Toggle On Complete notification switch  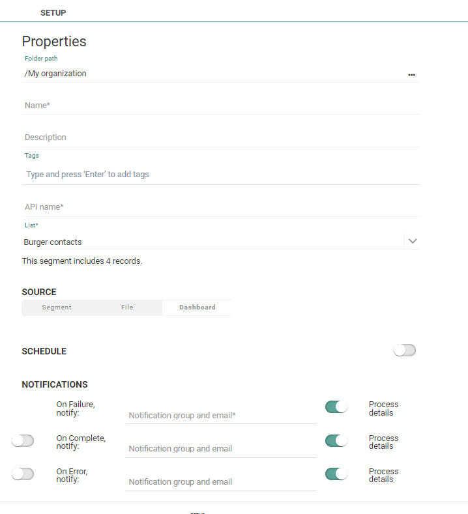point(23,441)
